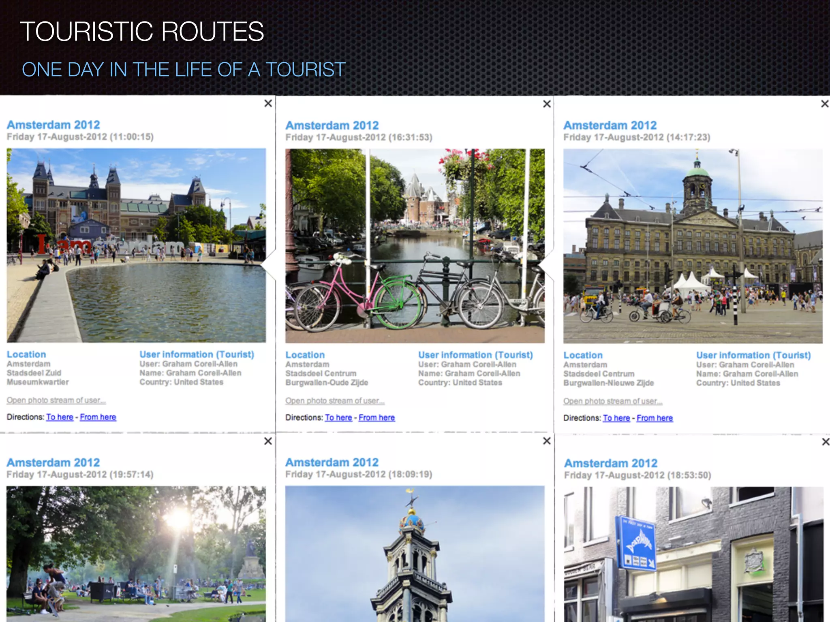
Task: Click 'User information (Tourist)' heading in Burgwallen-Nieuwe Zijde card
Action: click(753, 355)
